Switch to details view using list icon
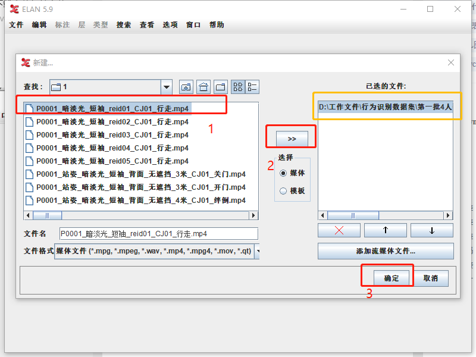The width and height of the screenshot is (476, 357). point(252,86)
